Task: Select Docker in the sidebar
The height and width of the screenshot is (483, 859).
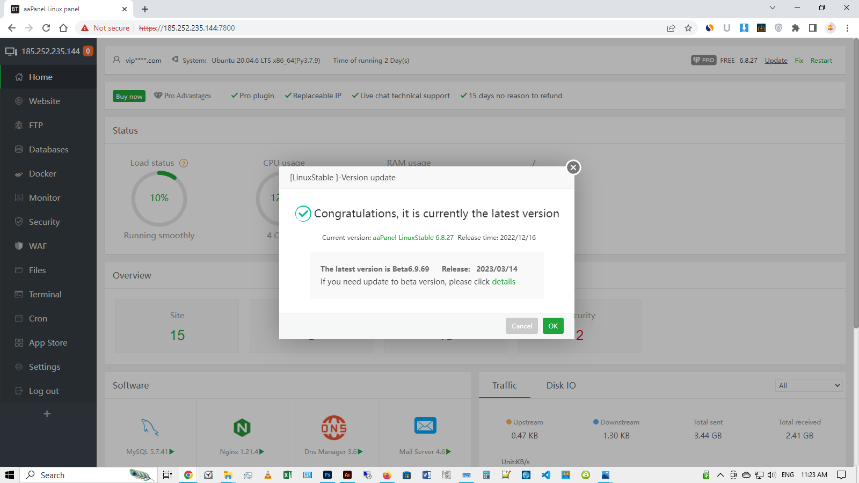Action: coord(48,173)
